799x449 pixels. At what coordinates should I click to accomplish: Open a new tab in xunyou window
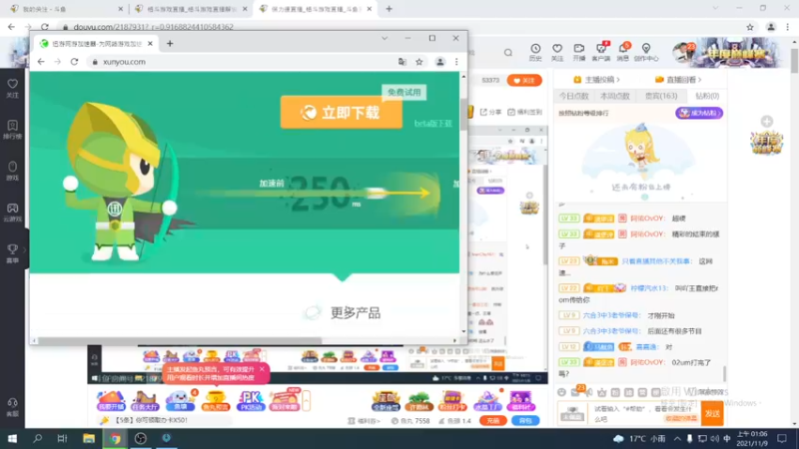pyautogui.click(x=170, y=44)
